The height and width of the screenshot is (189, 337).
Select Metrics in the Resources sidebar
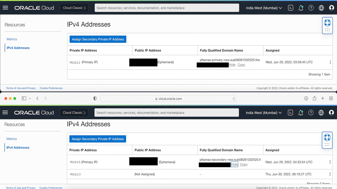(12, 39)
